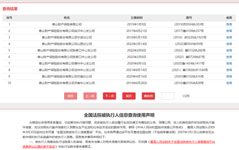Open 查看 link for case (2022)冀0724执87号
The width and height of the screenshot is (239, 150).
click(229, 57)
